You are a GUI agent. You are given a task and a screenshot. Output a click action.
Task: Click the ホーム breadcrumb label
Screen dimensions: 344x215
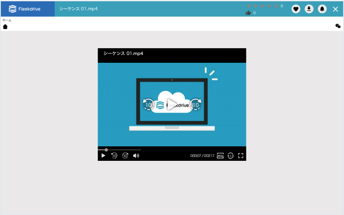point(7,20)
